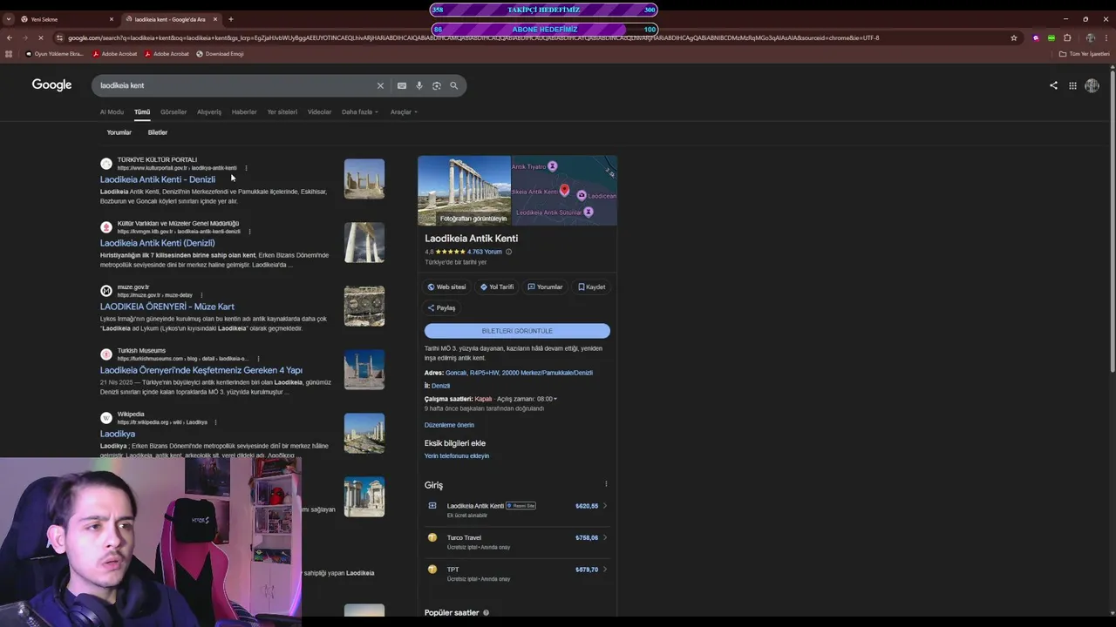This screenshot has height=627, width=1116.
Task: Open the on-screen keyboard input tool
Action: tap(402, 85)
